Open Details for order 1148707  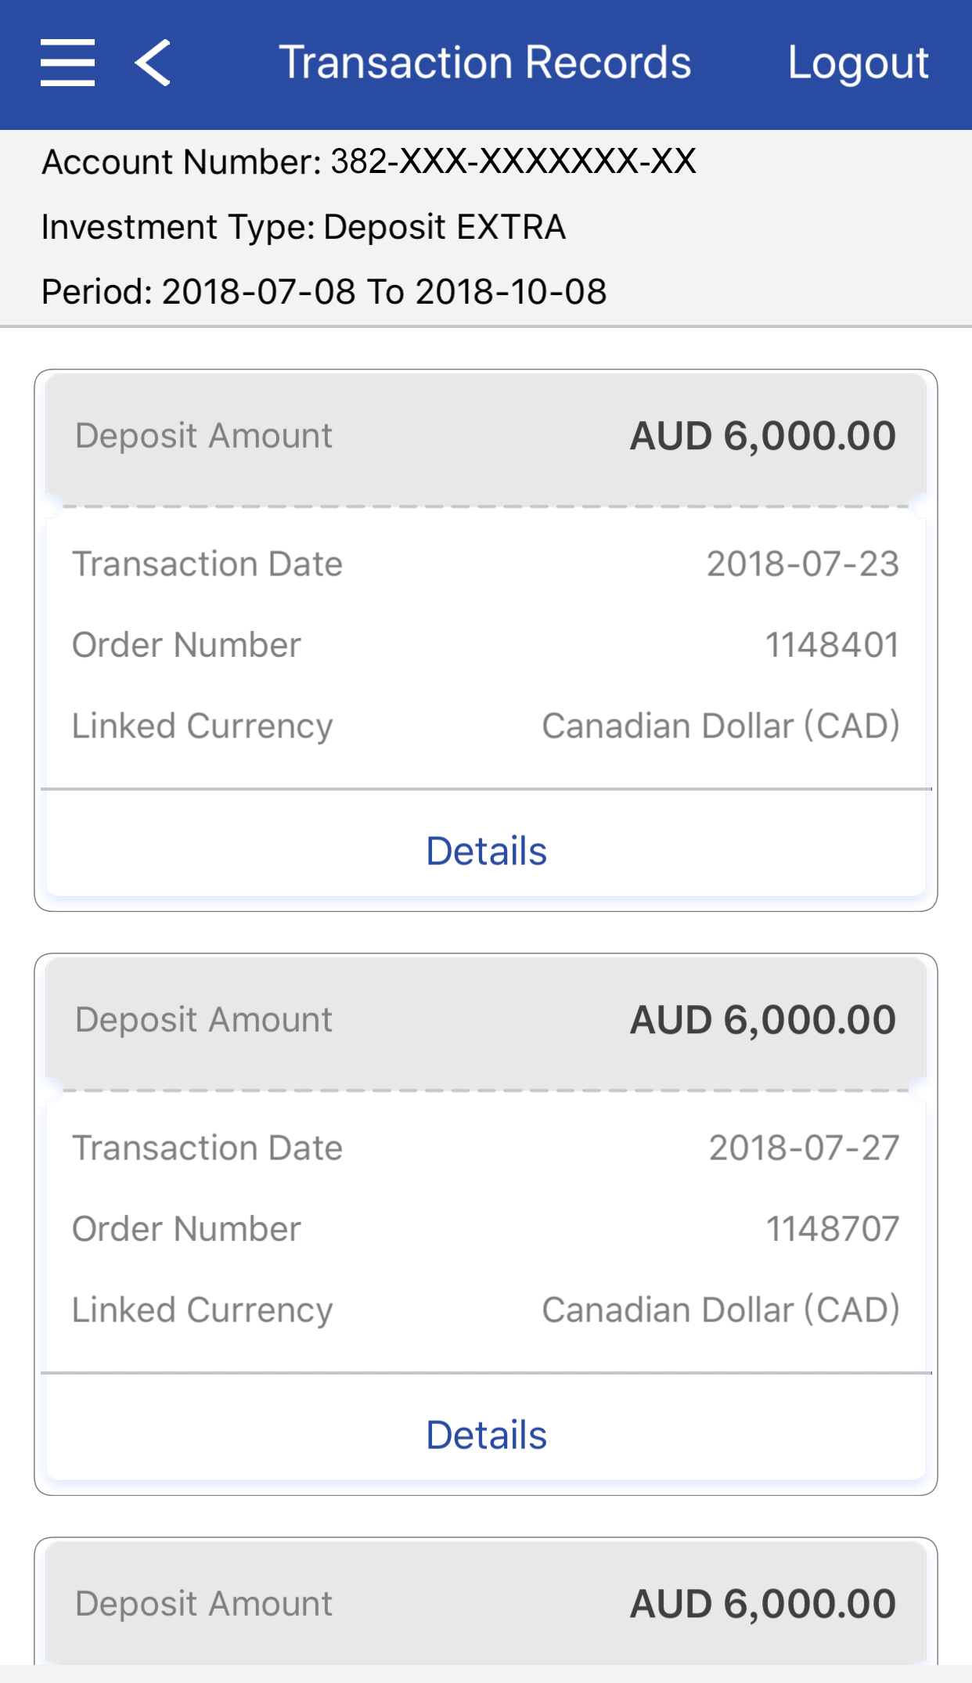pos(486,1435)
